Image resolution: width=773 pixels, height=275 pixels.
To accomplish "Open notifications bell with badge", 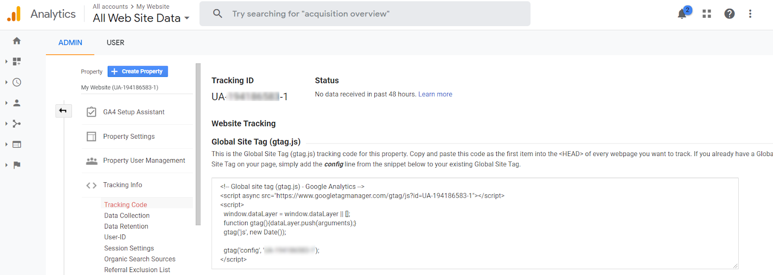I will [684, 13].
